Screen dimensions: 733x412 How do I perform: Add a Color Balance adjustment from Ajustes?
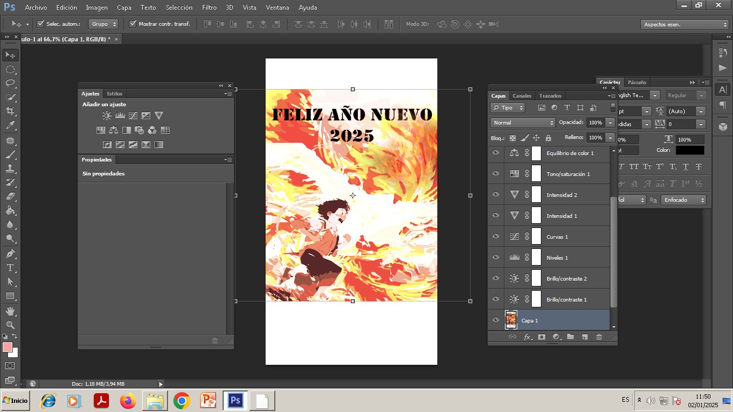click(x=113, y=130)
